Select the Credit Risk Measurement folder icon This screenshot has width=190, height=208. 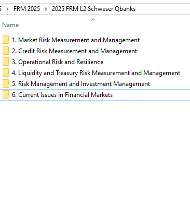[6, 51]
